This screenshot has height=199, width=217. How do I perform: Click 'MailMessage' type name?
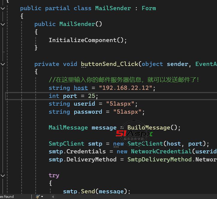[x=68, y=128]
